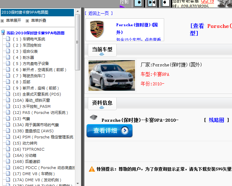Click the gray chip icon beside 卡宴9PA-2010

(94, 117)
